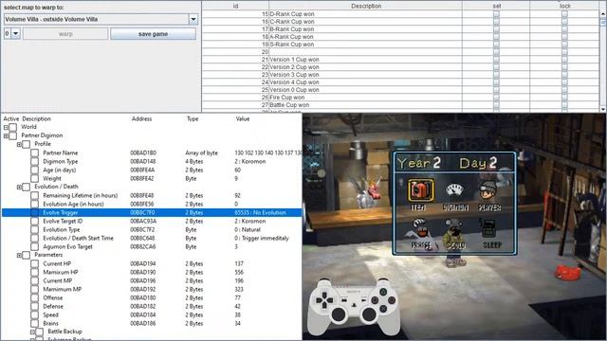The image size is (607, 341).
Task: Toggle set checkbox for B-Rank Cup won
Action: [496, 29]
